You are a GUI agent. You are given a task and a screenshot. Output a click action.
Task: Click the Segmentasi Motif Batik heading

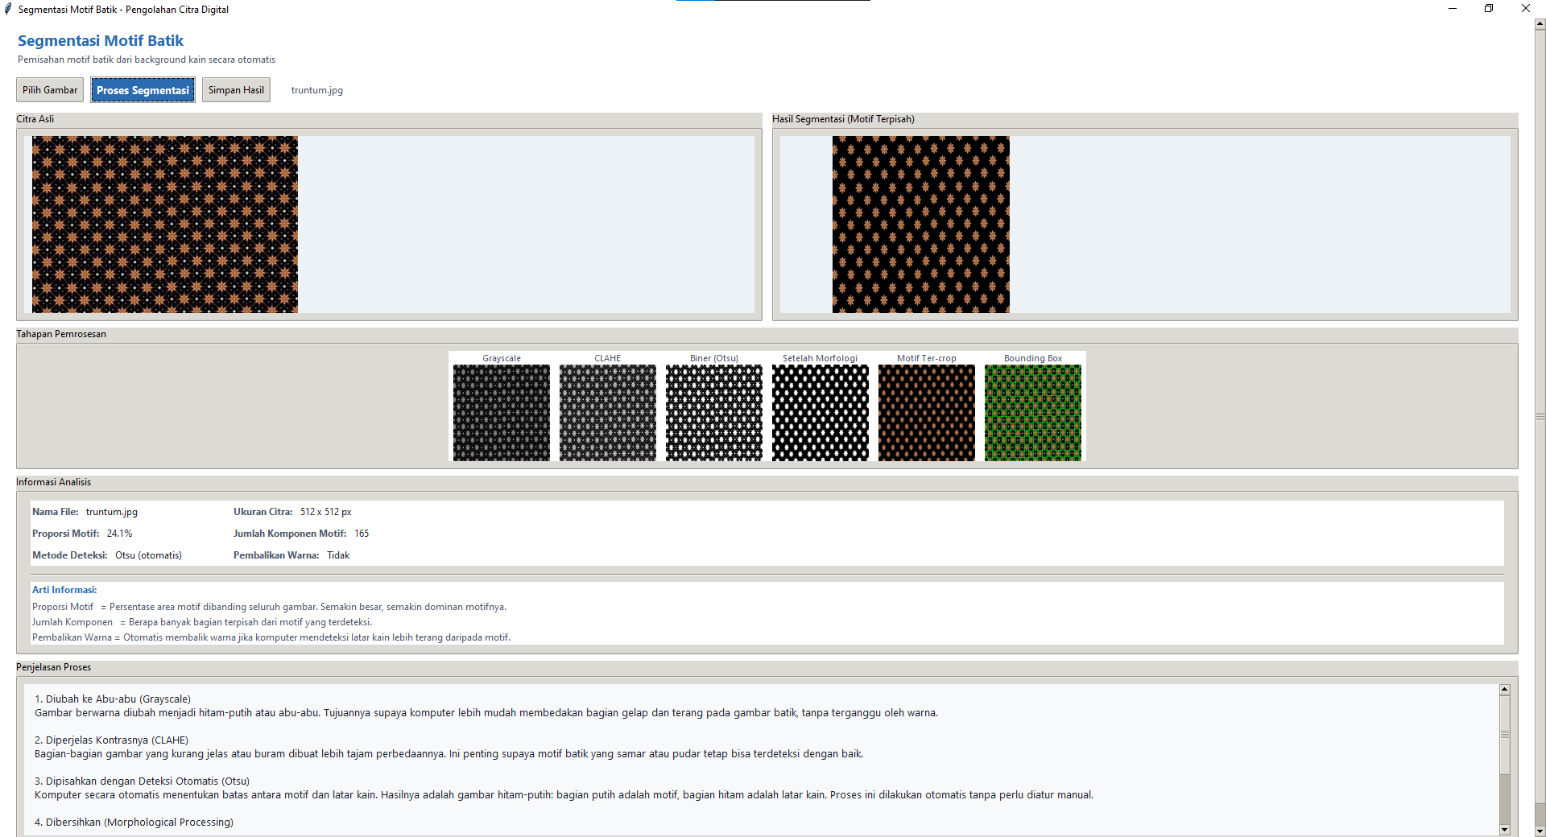point(101,41)
